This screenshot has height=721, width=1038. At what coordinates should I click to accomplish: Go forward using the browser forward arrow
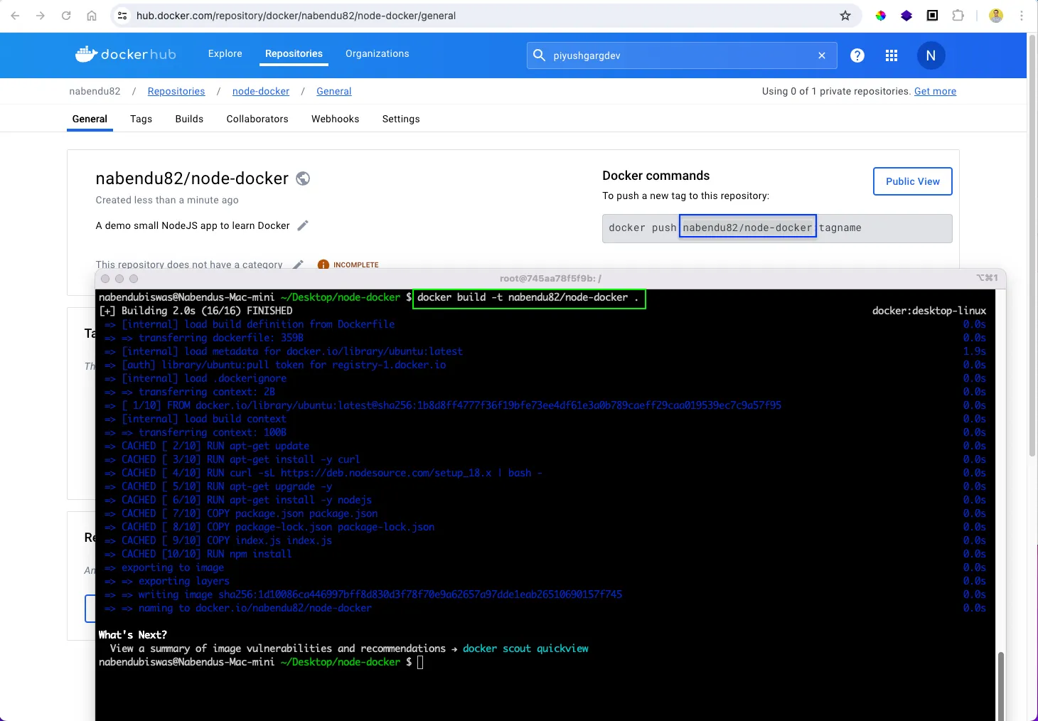click(41, 16)
